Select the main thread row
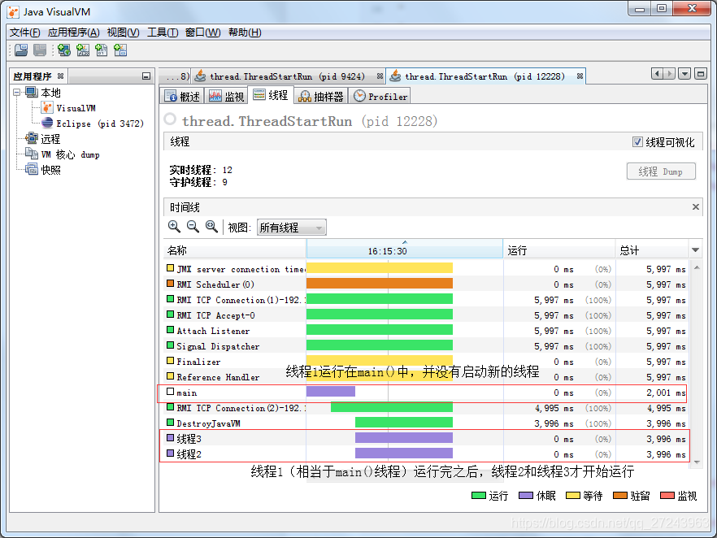The width and height of the screenshot is (717, 538). coord(426,393)
